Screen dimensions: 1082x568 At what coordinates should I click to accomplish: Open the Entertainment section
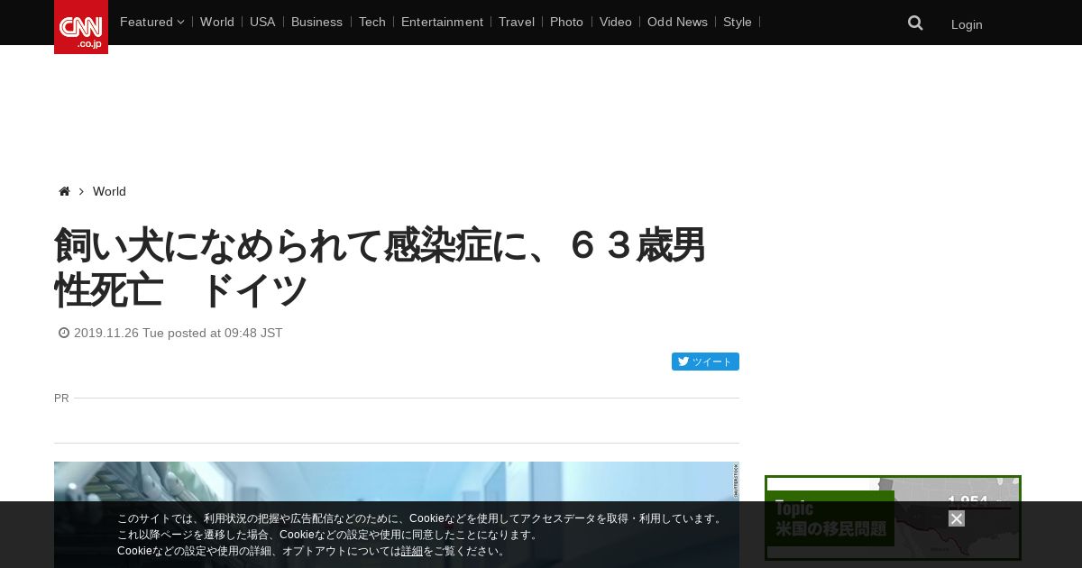click(442, 22)
